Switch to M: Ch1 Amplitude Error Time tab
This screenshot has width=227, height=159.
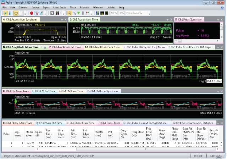tap(103, 47)
